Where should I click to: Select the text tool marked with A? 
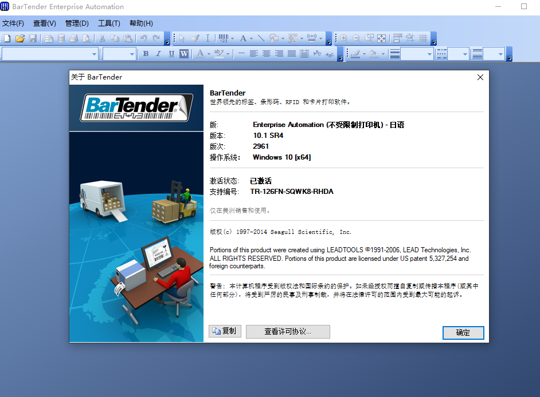point(243,38)
